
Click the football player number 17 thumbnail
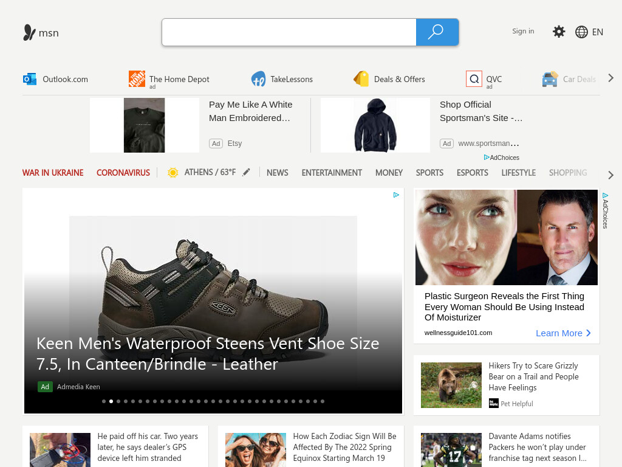tap(451, 450)
